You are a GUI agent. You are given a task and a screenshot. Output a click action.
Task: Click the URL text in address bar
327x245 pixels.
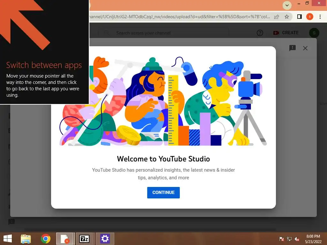(x=180, y=17)
